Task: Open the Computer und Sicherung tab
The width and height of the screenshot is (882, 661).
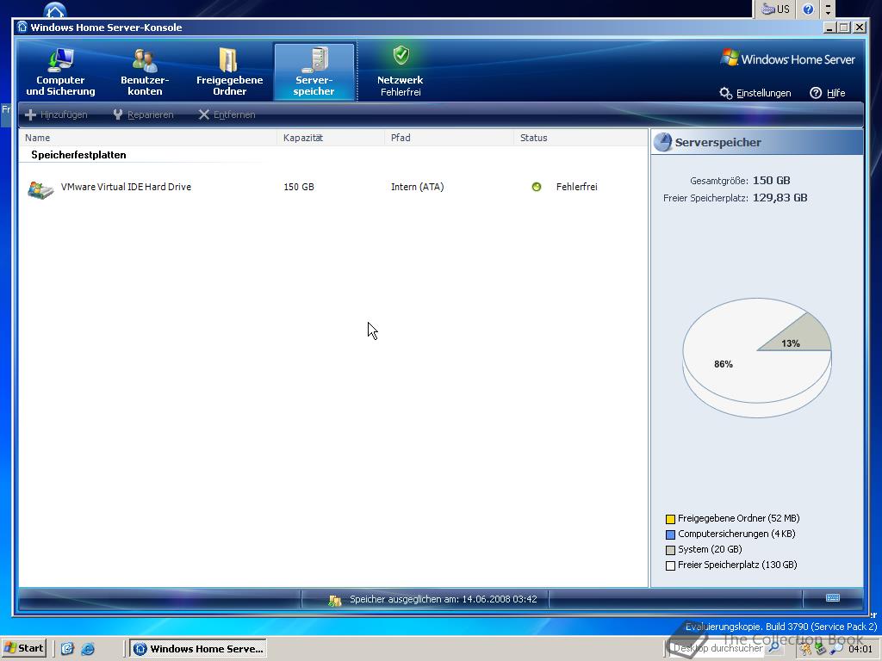Action: coord(61,72)
